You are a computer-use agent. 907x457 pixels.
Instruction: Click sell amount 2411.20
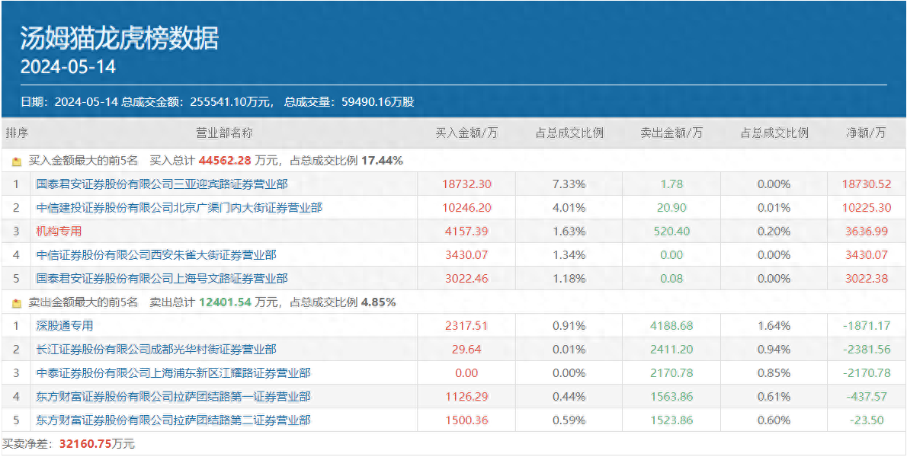click(671, 349)
